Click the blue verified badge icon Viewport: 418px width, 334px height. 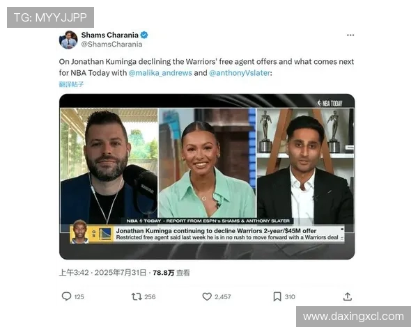(x=144, y=35)
